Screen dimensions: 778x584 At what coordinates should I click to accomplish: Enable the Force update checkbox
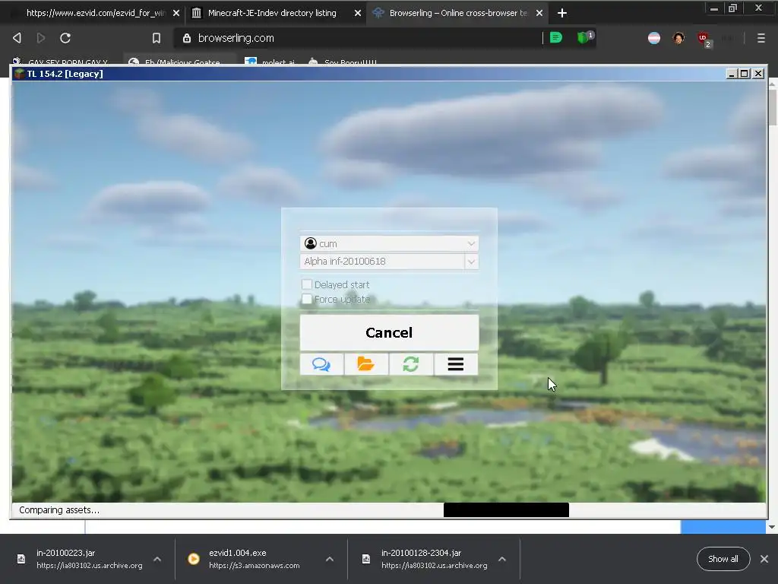tap(307, 299)
